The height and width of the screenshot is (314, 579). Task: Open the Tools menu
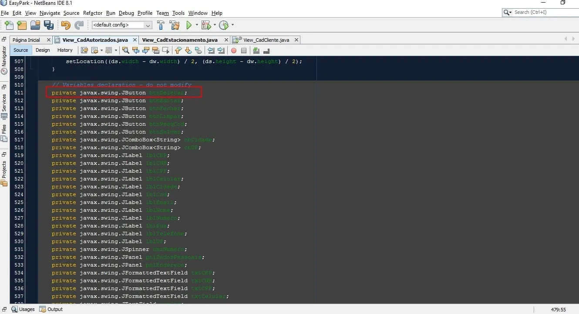pos(178,13)
